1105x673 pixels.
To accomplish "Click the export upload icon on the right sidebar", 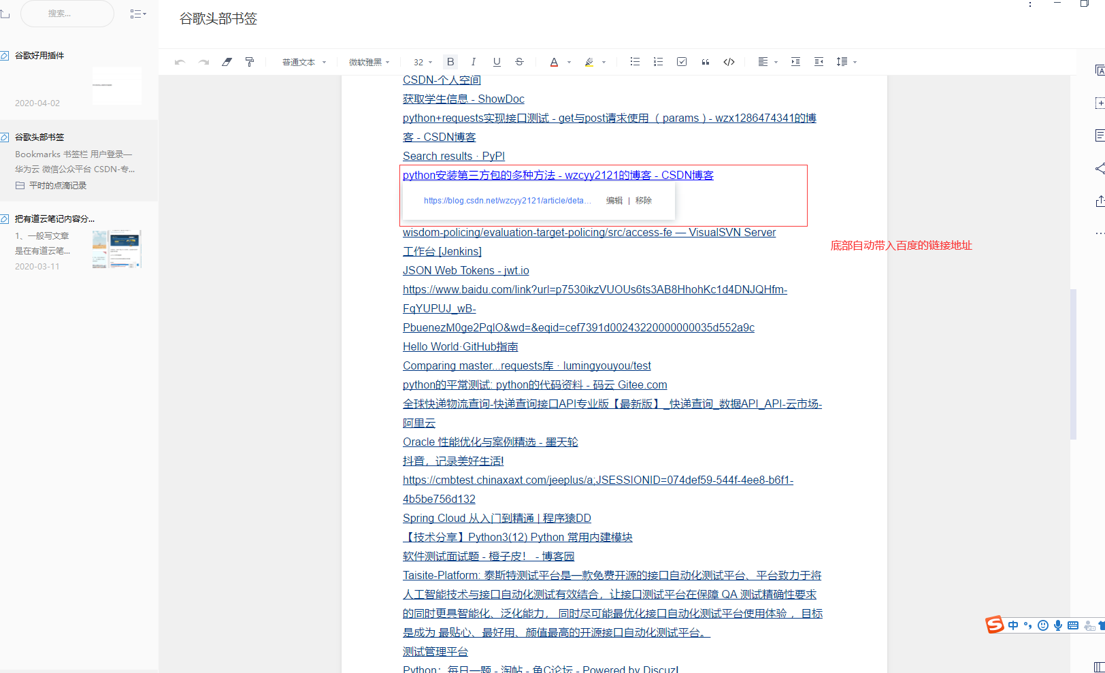I will (x=1100, y=201).
